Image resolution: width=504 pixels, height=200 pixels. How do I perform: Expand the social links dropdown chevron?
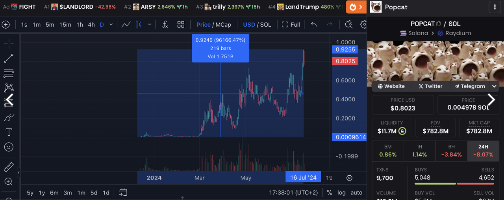pyautogui.click(x=494, y=86)
